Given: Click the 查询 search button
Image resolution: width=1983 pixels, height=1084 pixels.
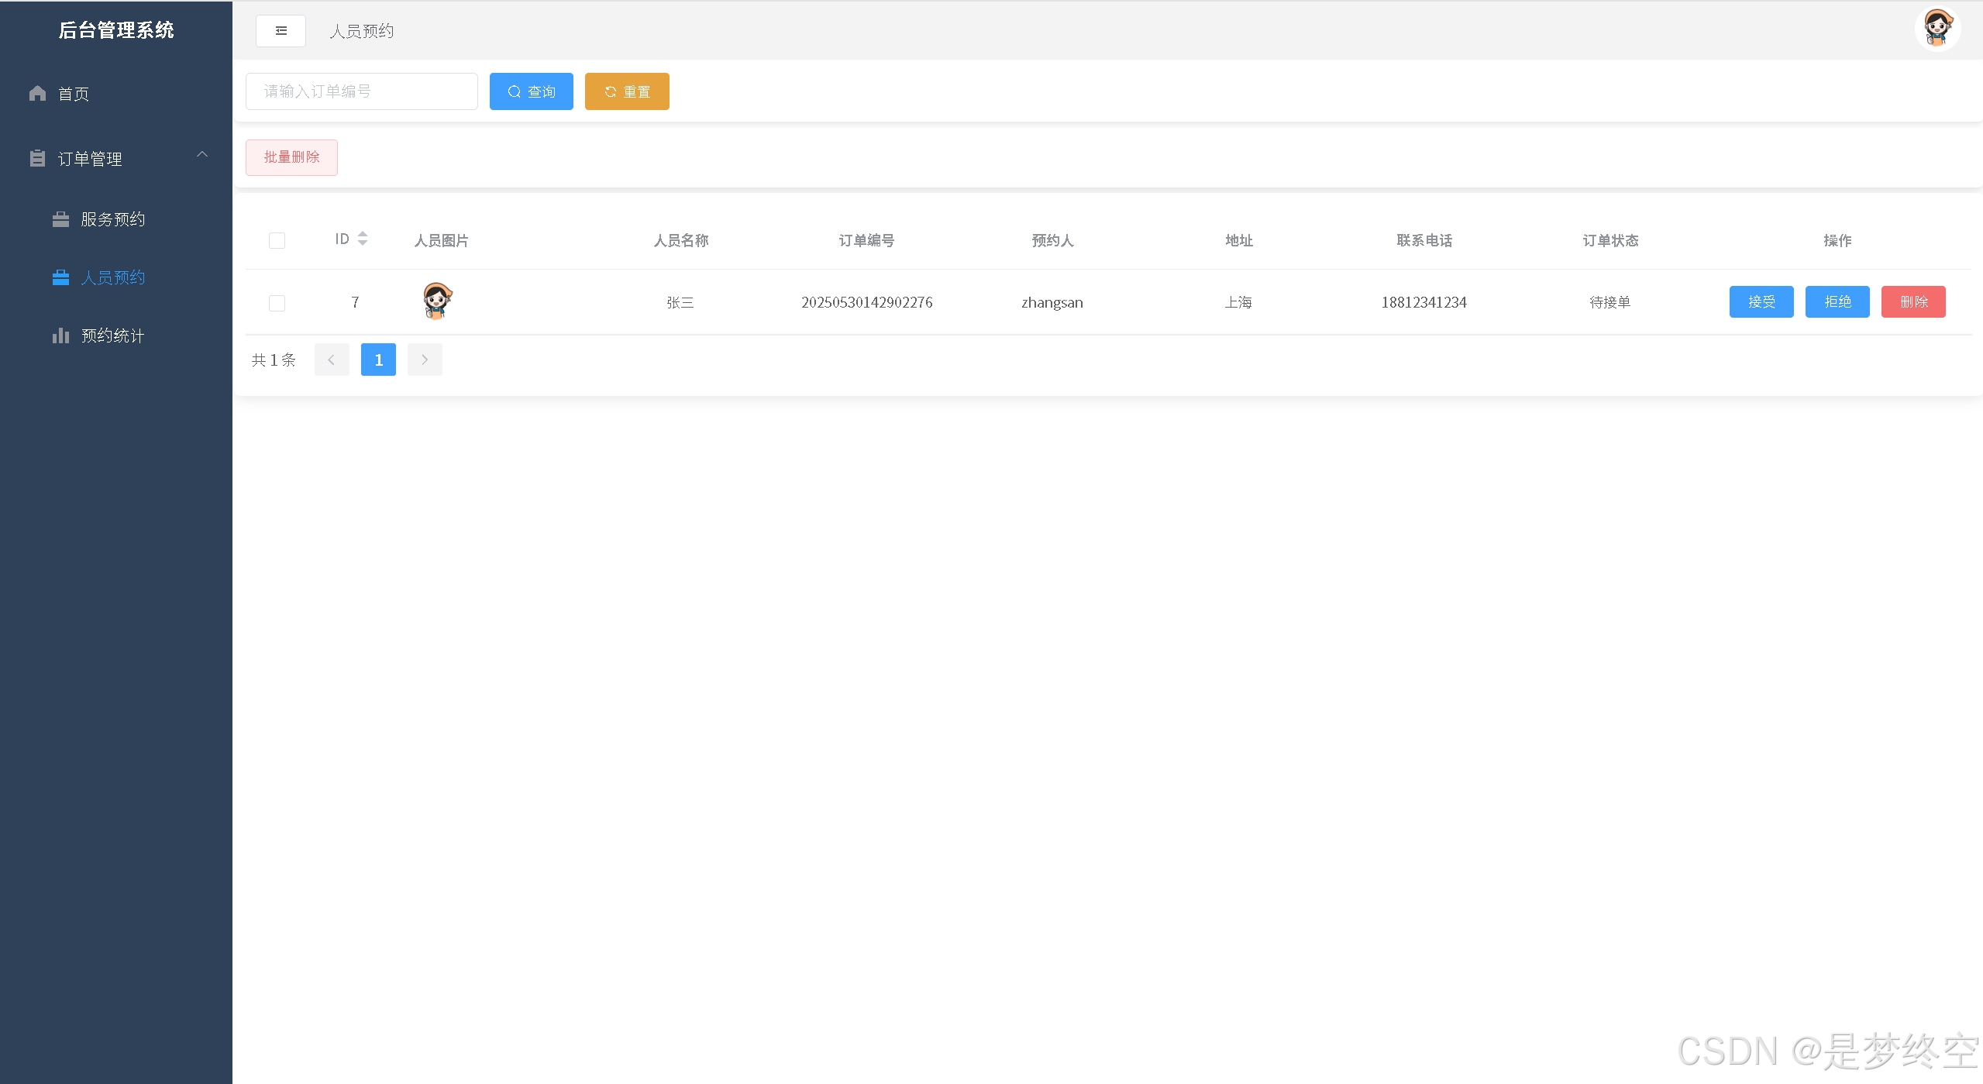Looking at the screenshot, I should point(531,91).
